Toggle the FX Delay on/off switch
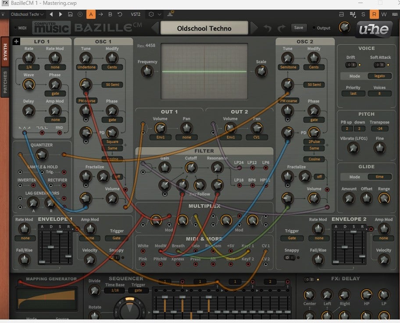The height and width of the screenshot is (323, 400). click(x=309, y=280)
